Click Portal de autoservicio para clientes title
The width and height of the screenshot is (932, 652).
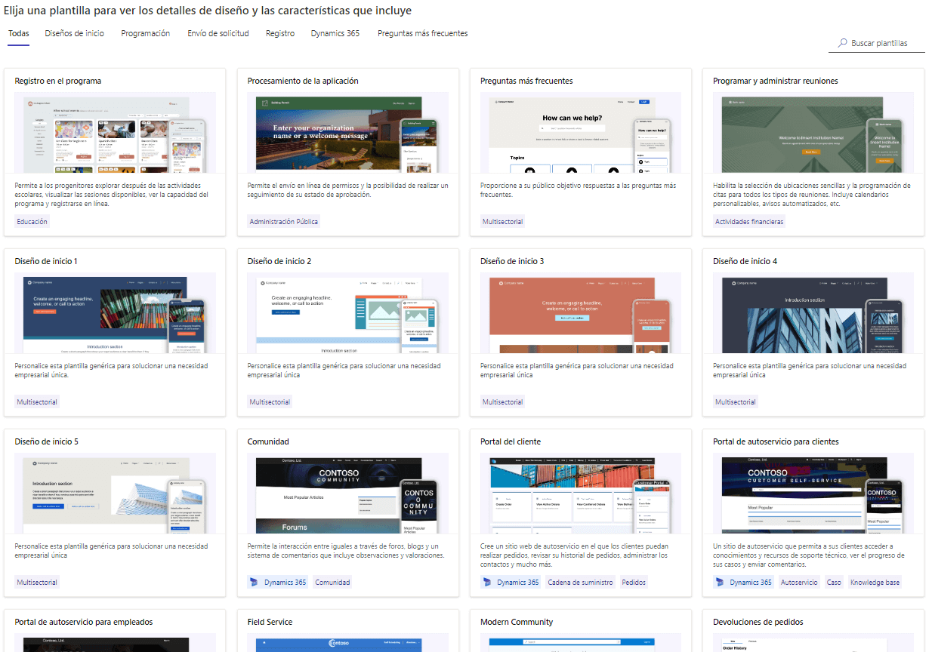click(776, 441)
